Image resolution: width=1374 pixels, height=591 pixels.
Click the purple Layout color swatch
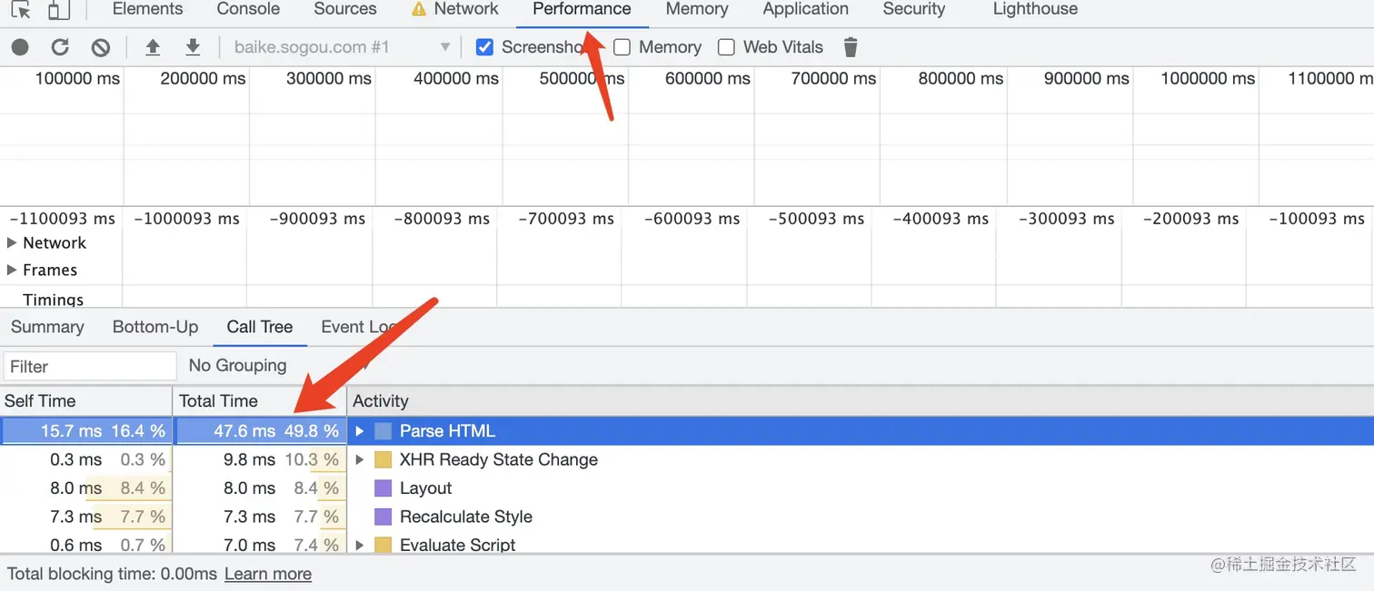pos(383,488)
